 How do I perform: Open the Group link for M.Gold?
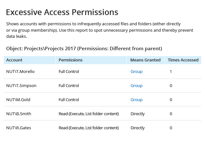tap(136, 100)
